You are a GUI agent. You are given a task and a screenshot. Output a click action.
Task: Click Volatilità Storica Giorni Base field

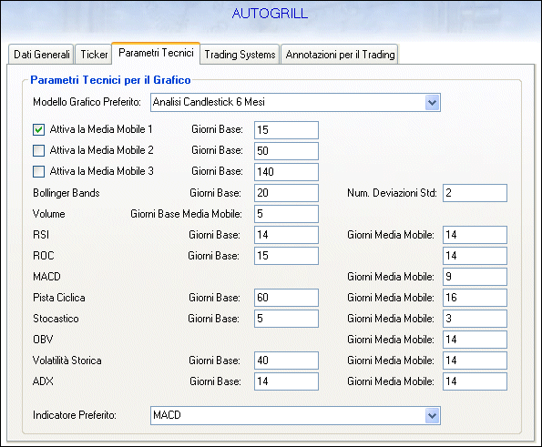click(x=286, y=361)
